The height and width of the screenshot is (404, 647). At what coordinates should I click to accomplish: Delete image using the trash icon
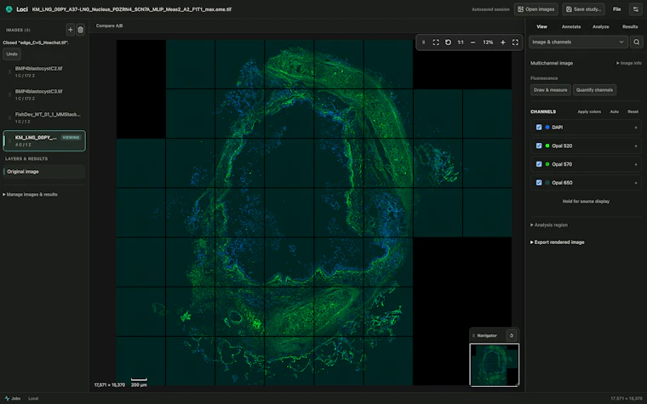pyautogui.click(x=81, y=29)
